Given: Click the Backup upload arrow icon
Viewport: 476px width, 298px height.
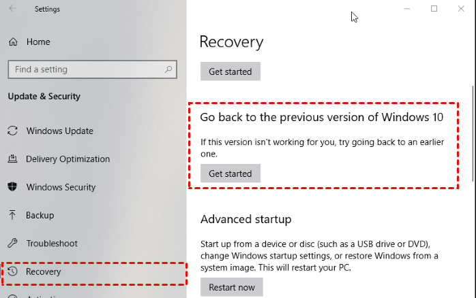Looking at the screenshot, I should (13, 215).
